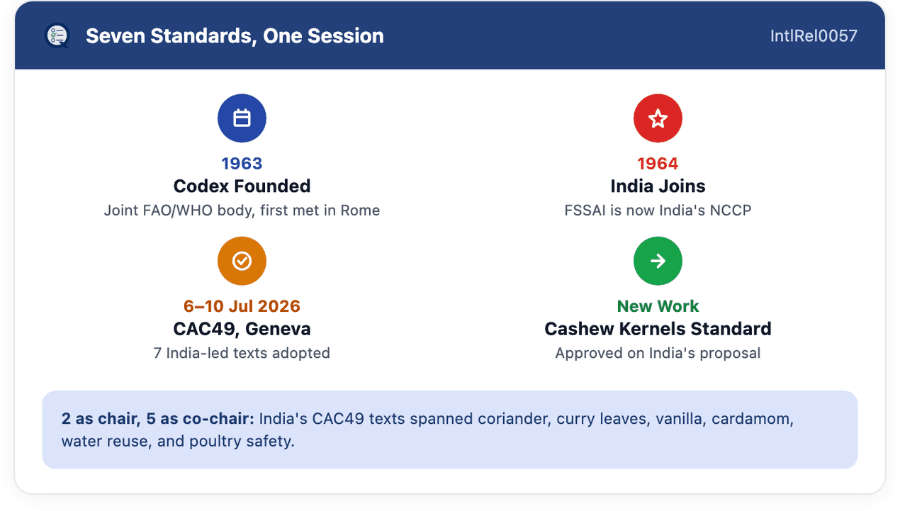Select the 6–10 Jul 2026 date label
The height and width of the screenshot is (511, 900).
(242, 306)
